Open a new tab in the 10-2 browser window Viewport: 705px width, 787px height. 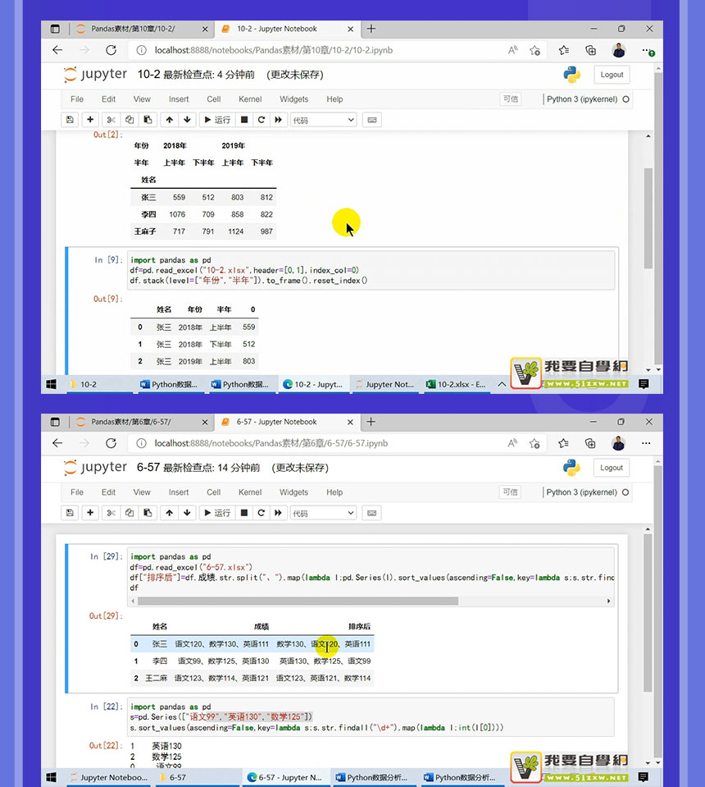tap(371, 29)
